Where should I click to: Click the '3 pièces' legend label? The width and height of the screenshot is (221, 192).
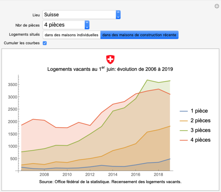[x=200, y=130]
